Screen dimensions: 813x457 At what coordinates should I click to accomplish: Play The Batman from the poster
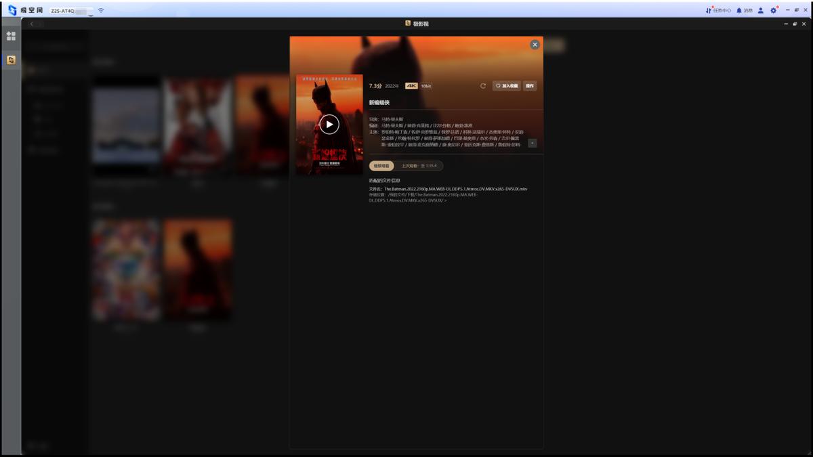click(329, 125)
